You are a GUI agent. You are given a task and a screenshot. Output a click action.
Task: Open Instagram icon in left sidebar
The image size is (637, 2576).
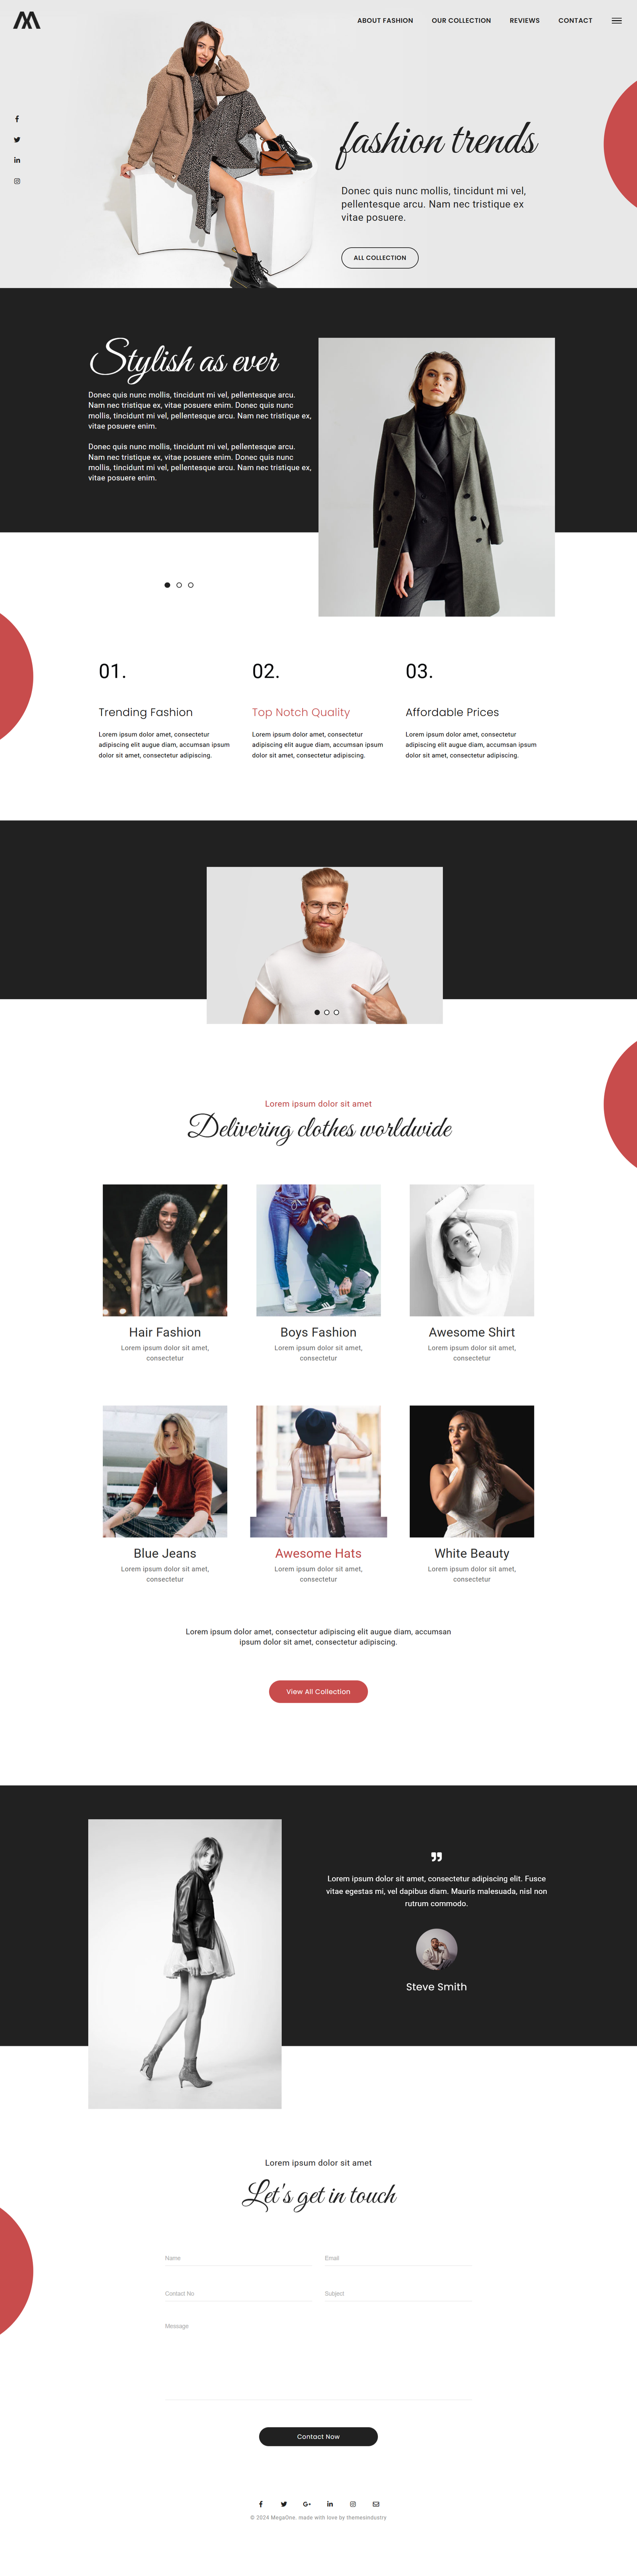[17, 181]
